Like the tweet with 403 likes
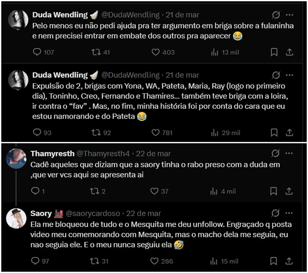Screen dimensions: 308x273 tap(156, 52)
